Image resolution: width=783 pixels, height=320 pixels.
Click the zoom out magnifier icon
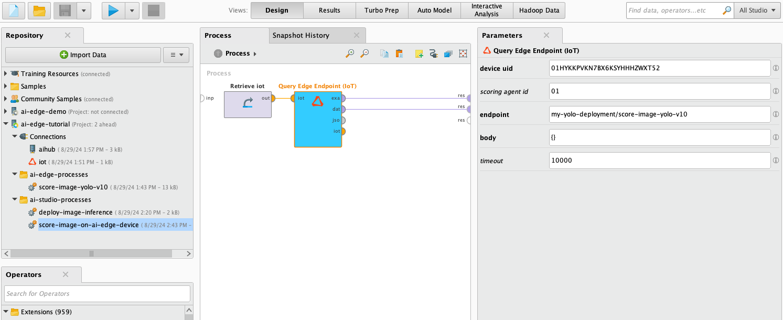click(x=364, y=54)
